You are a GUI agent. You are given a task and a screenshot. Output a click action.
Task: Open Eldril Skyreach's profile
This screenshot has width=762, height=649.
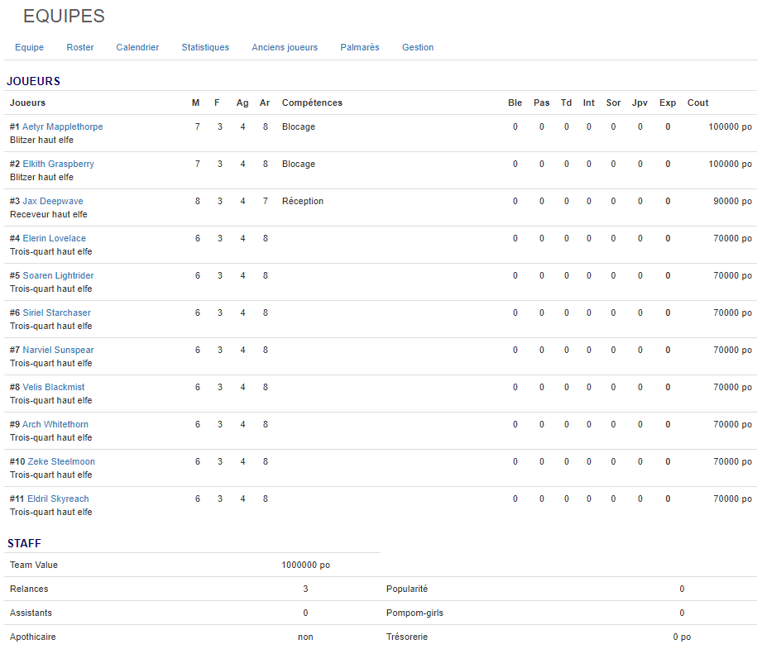(x=58, y=499)
